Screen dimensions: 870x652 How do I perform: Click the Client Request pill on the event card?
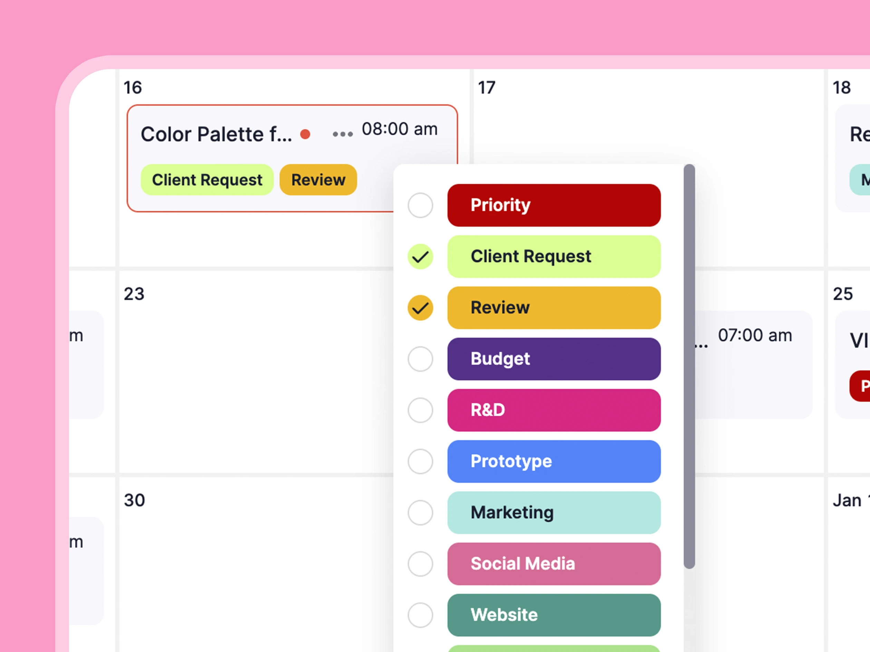[206, 180]
